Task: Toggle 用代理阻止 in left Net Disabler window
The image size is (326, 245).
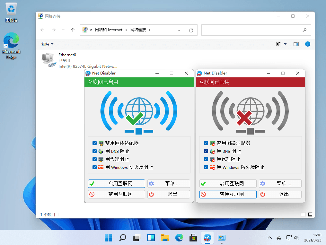Action: [x=95, y=159]
